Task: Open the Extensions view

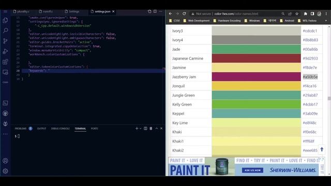Action: [x=5, y=61]
